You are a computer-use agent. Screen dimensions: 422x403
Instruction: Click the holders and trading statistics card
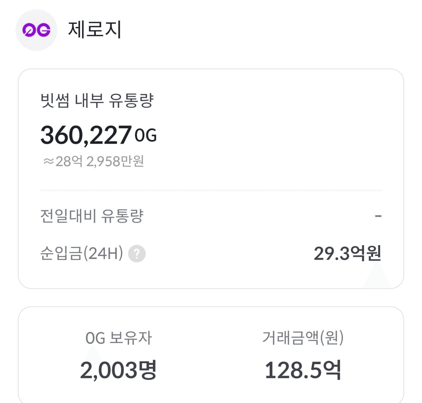[211, 355]
